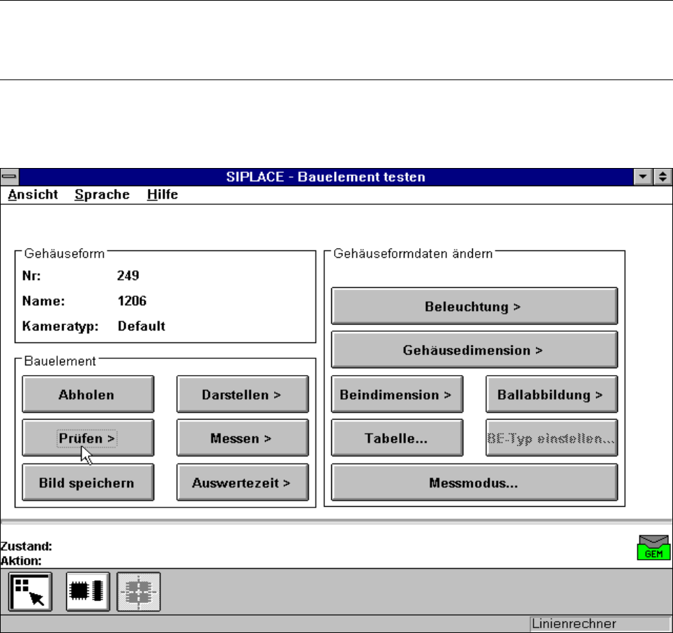Click the chip component toolbar icon

point(87,591)
